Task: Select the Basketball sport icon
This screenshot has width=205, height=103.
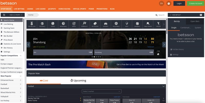Action: click(x=63, y=24)
